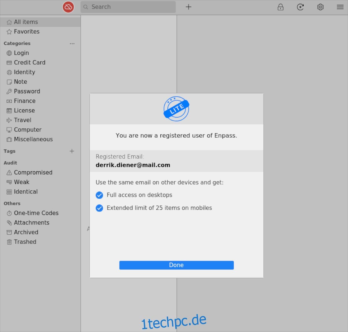Click the Trashed bin icon
This screenshot has width=348, height=332.
coord(9,242)
